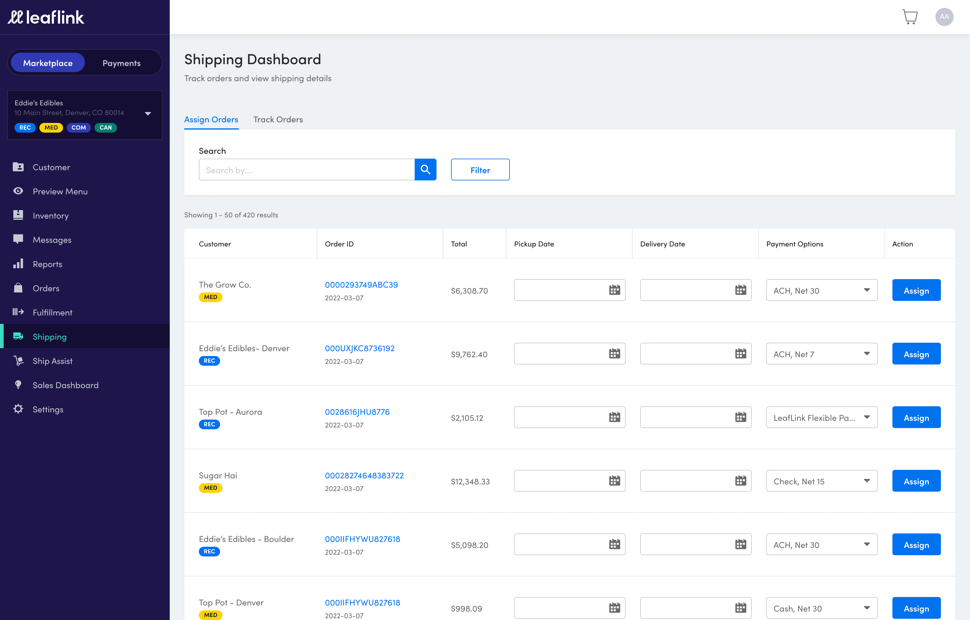Assign the order for The Grow Co.
Image resolution: width=970 pixels, height=620 pixels.
click(916, 290)
